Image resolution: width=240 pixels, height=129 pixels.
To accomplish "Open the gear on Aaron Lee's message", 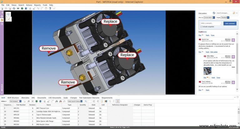I will click(233, 40).
